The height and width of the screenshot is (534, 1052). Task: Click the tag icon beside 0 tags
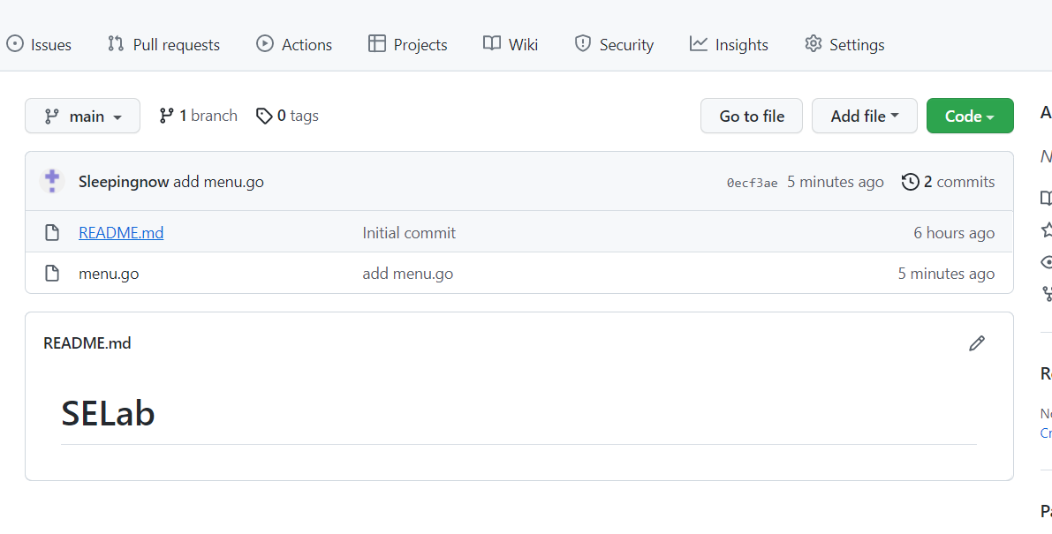coord(264,116)
